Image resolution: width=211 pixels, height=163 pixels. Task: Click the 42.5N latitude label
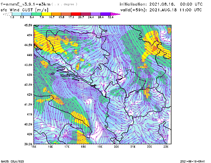click(28, 85)
